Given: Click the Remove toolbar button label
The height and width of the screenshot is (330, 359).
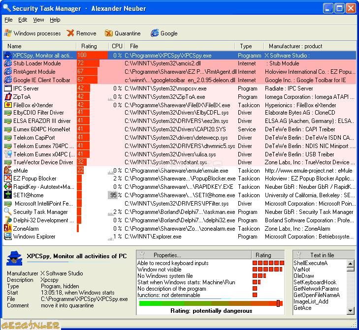Looking at the screenshot, I should tap(86, 33).
